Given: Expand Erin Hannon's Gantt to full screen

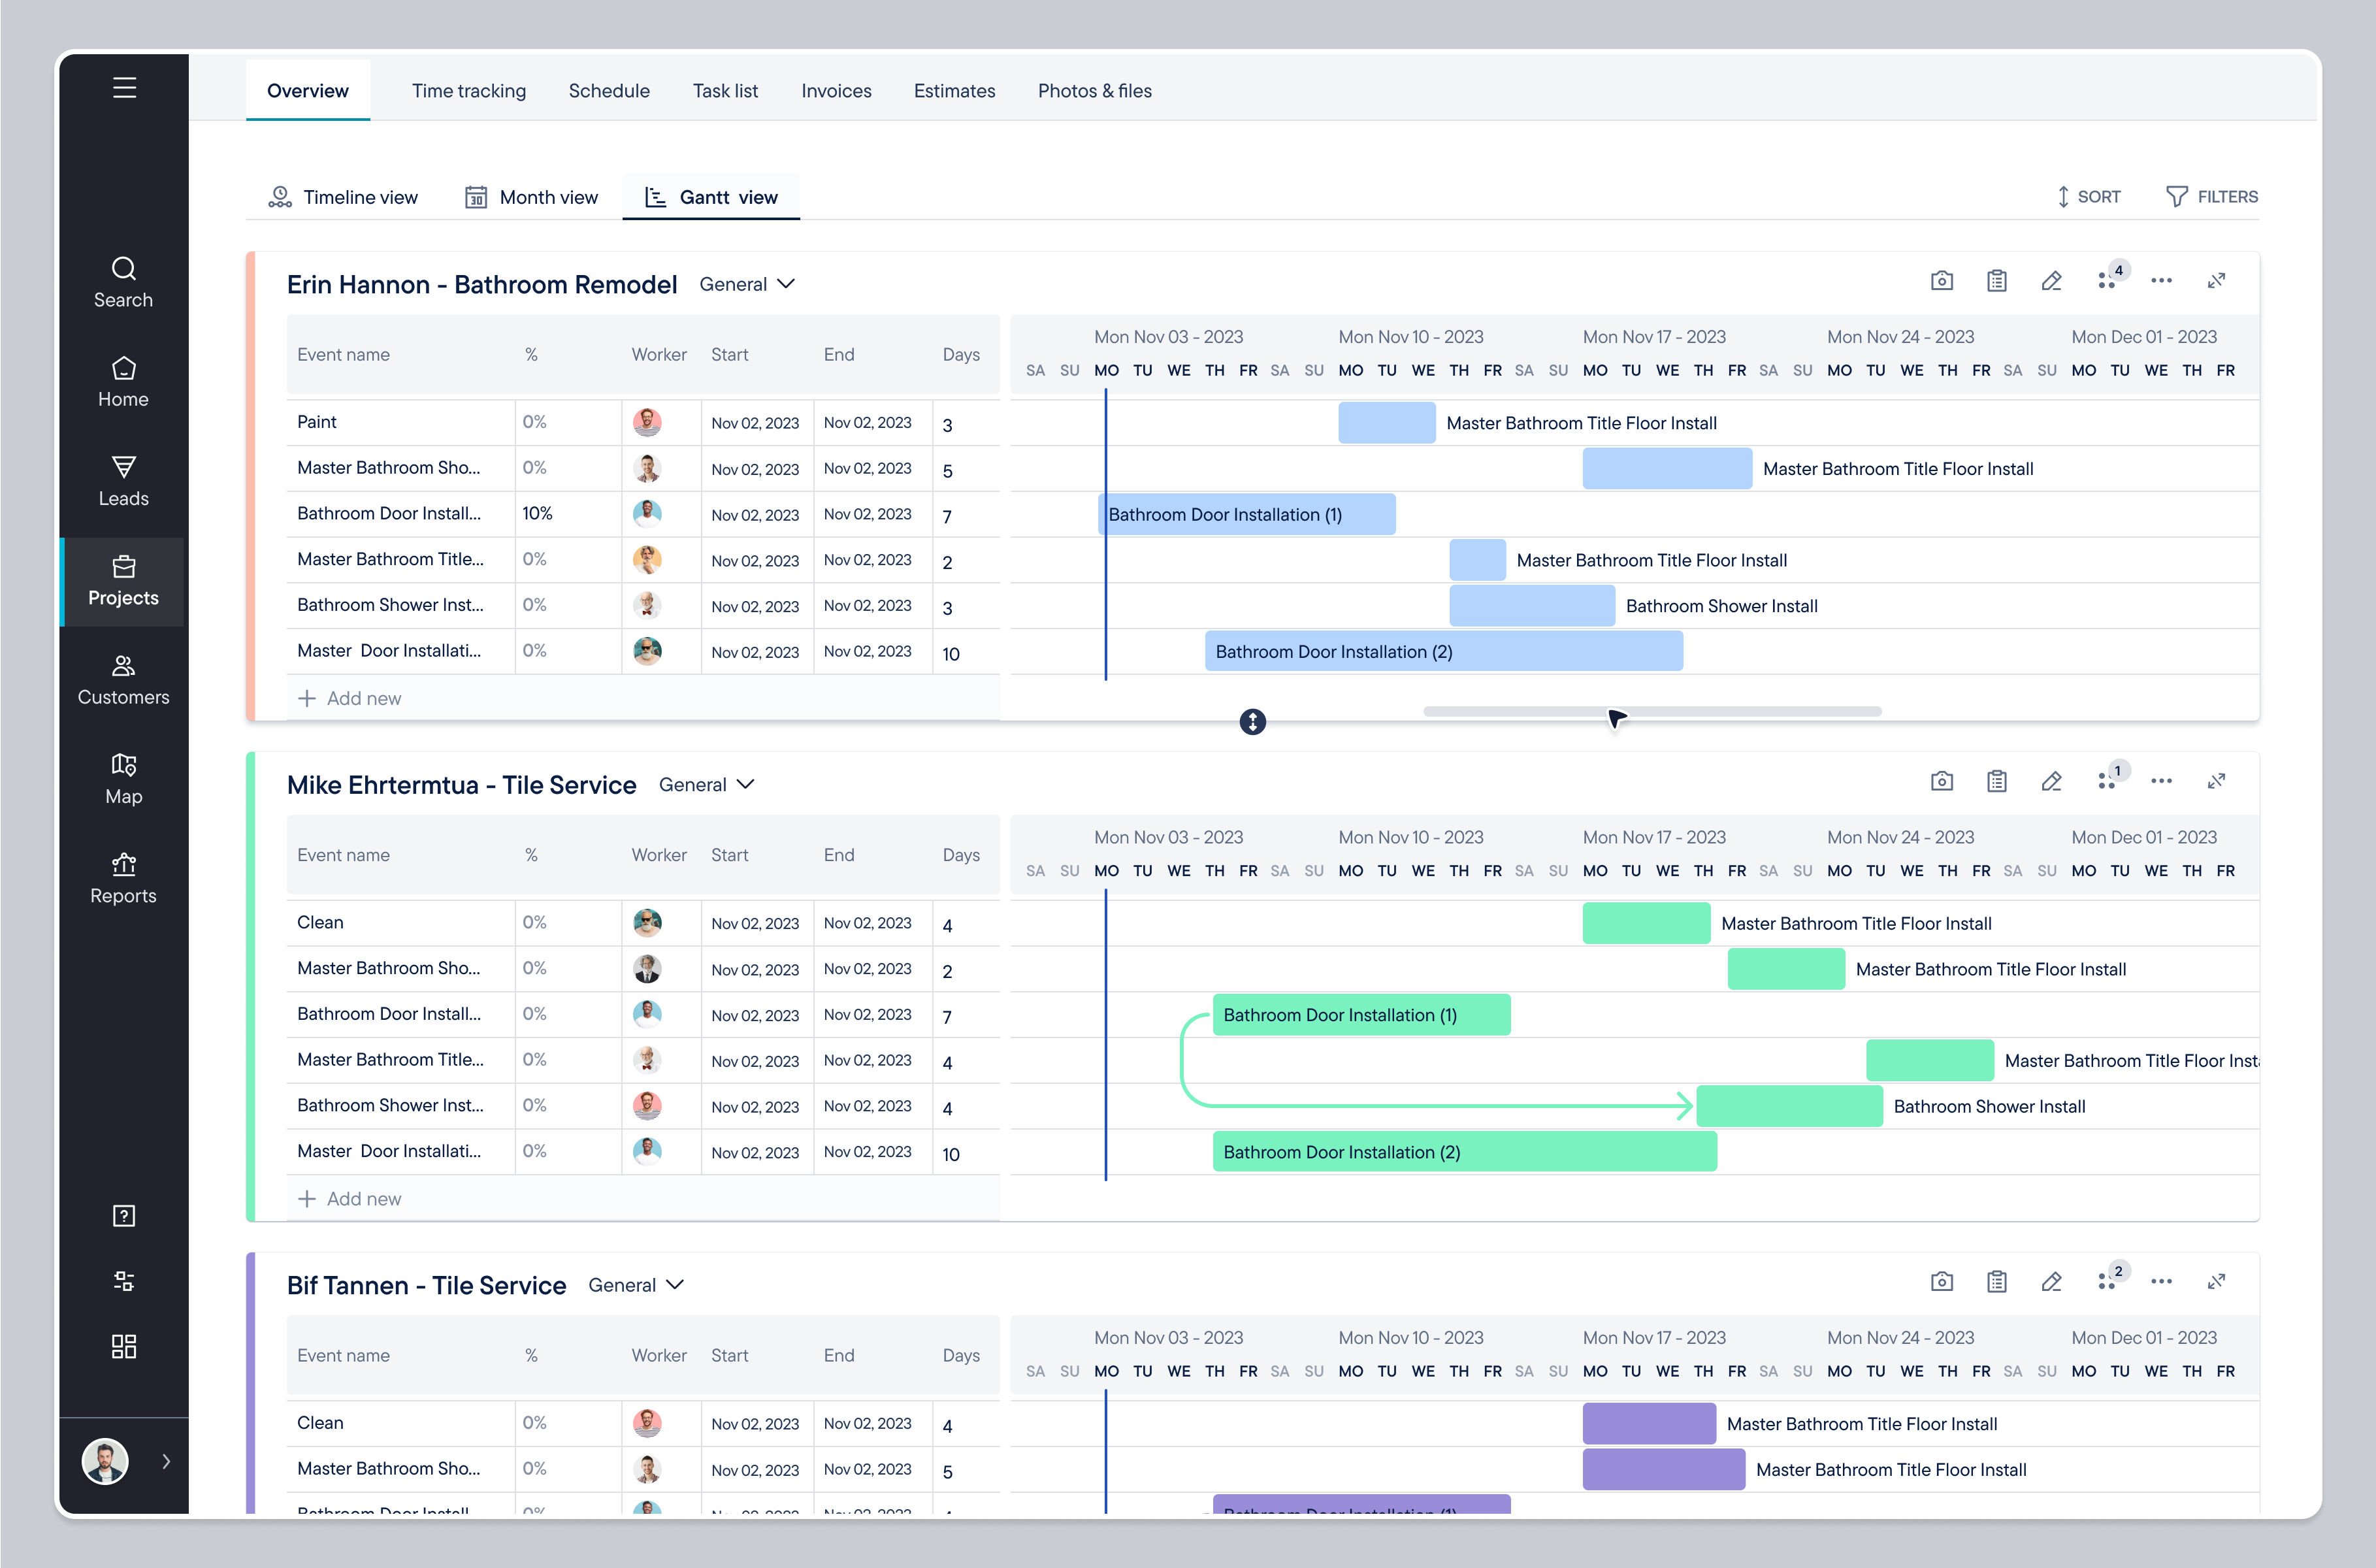Looking at the screenshot, I should pyautogui.click(x=2217, y=281).
